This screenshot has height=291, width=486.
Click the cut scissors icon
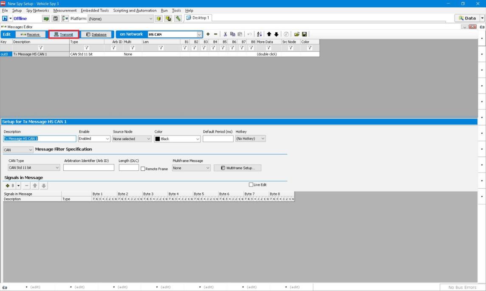tap(225, 34)
